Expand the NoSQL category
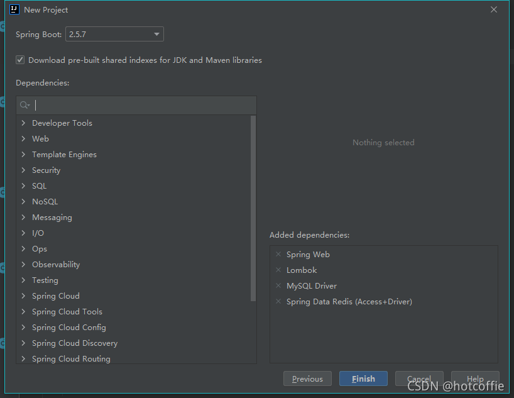514x398 pixels. point(23,201)
